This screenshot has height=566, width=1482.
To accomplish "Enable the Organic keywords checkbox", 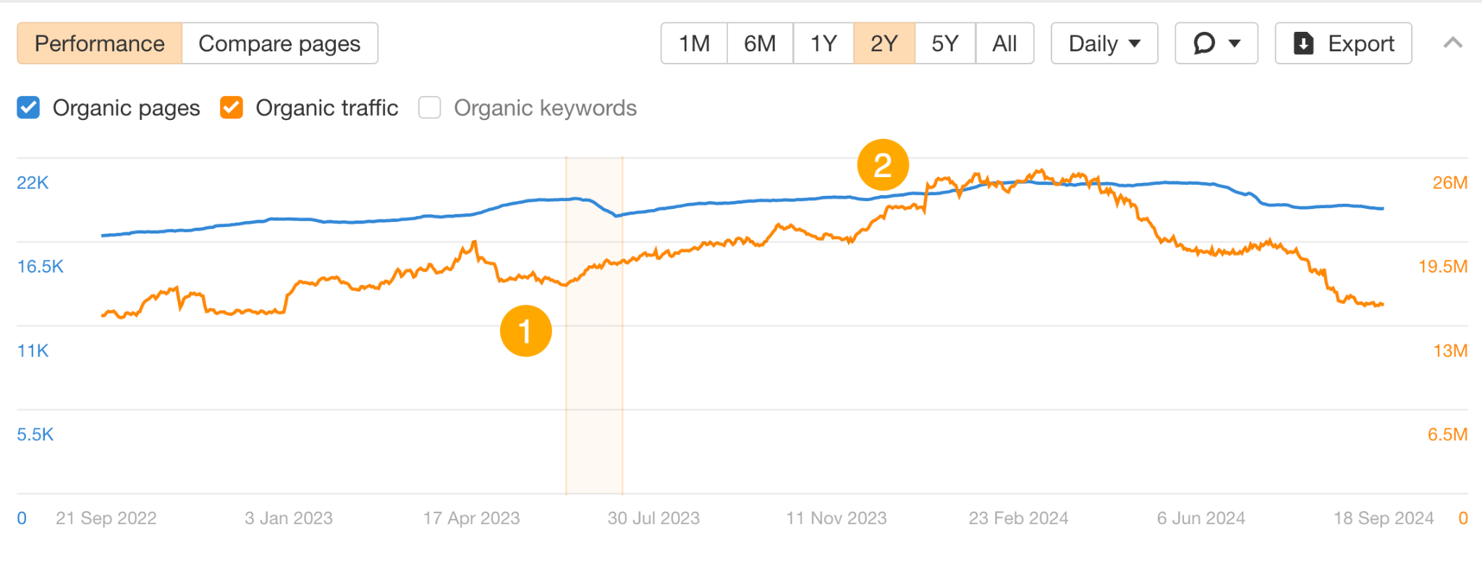I will 430,108.
